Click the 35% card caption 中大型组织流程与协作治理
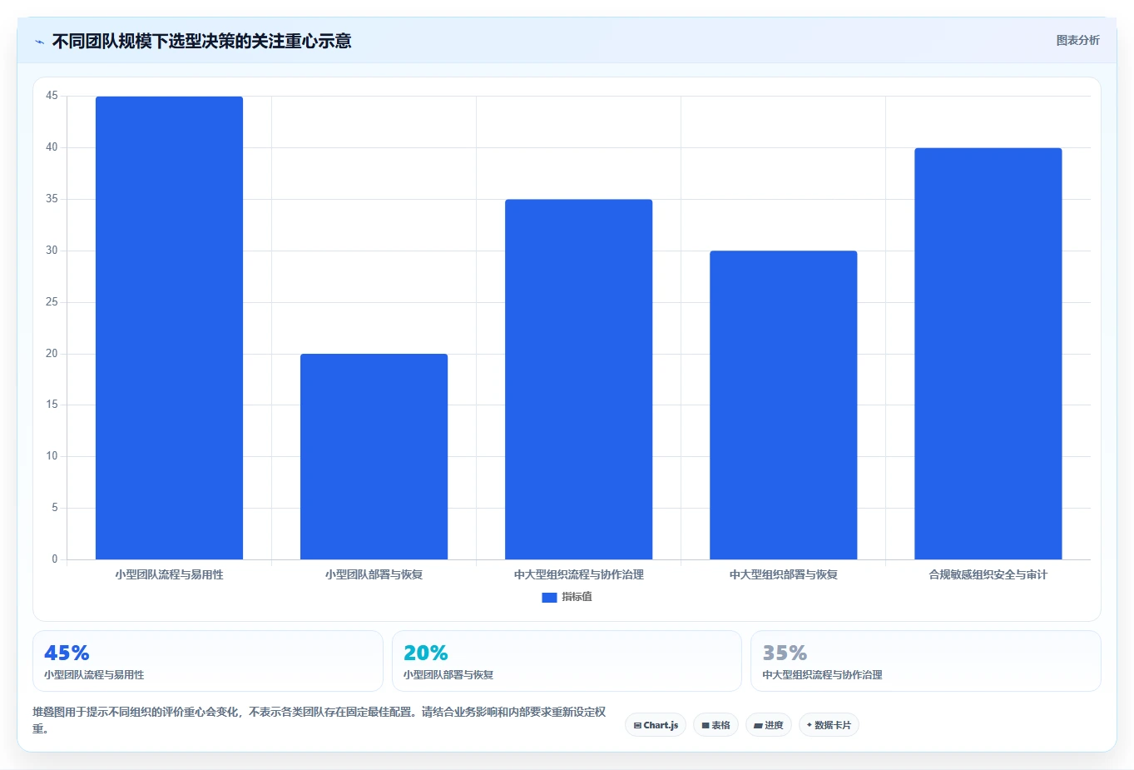Image resolution: width=1134 pixels, height=770 pixels. (822, 675)
